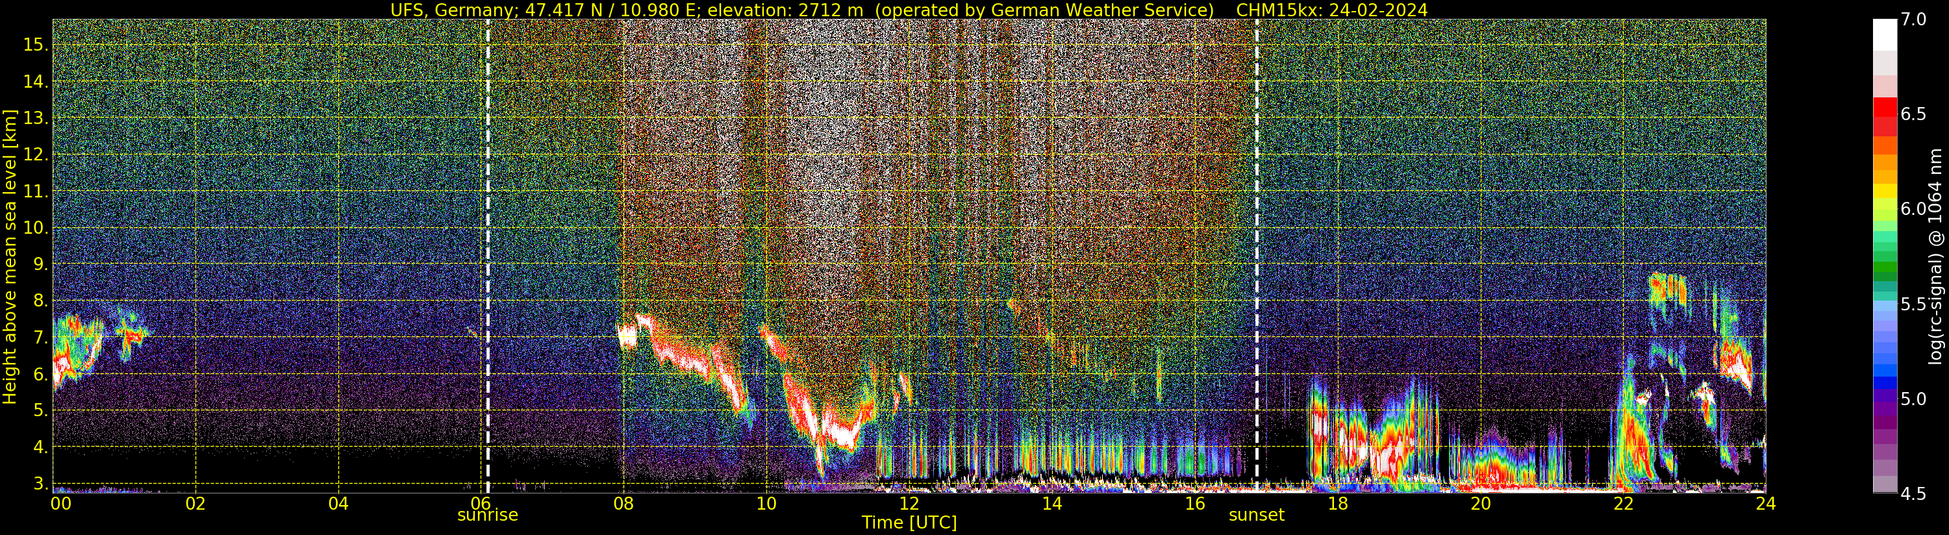Click colorbar value '4.5'
This screenshot has height=535, width=1949.
coord(1913,493)
